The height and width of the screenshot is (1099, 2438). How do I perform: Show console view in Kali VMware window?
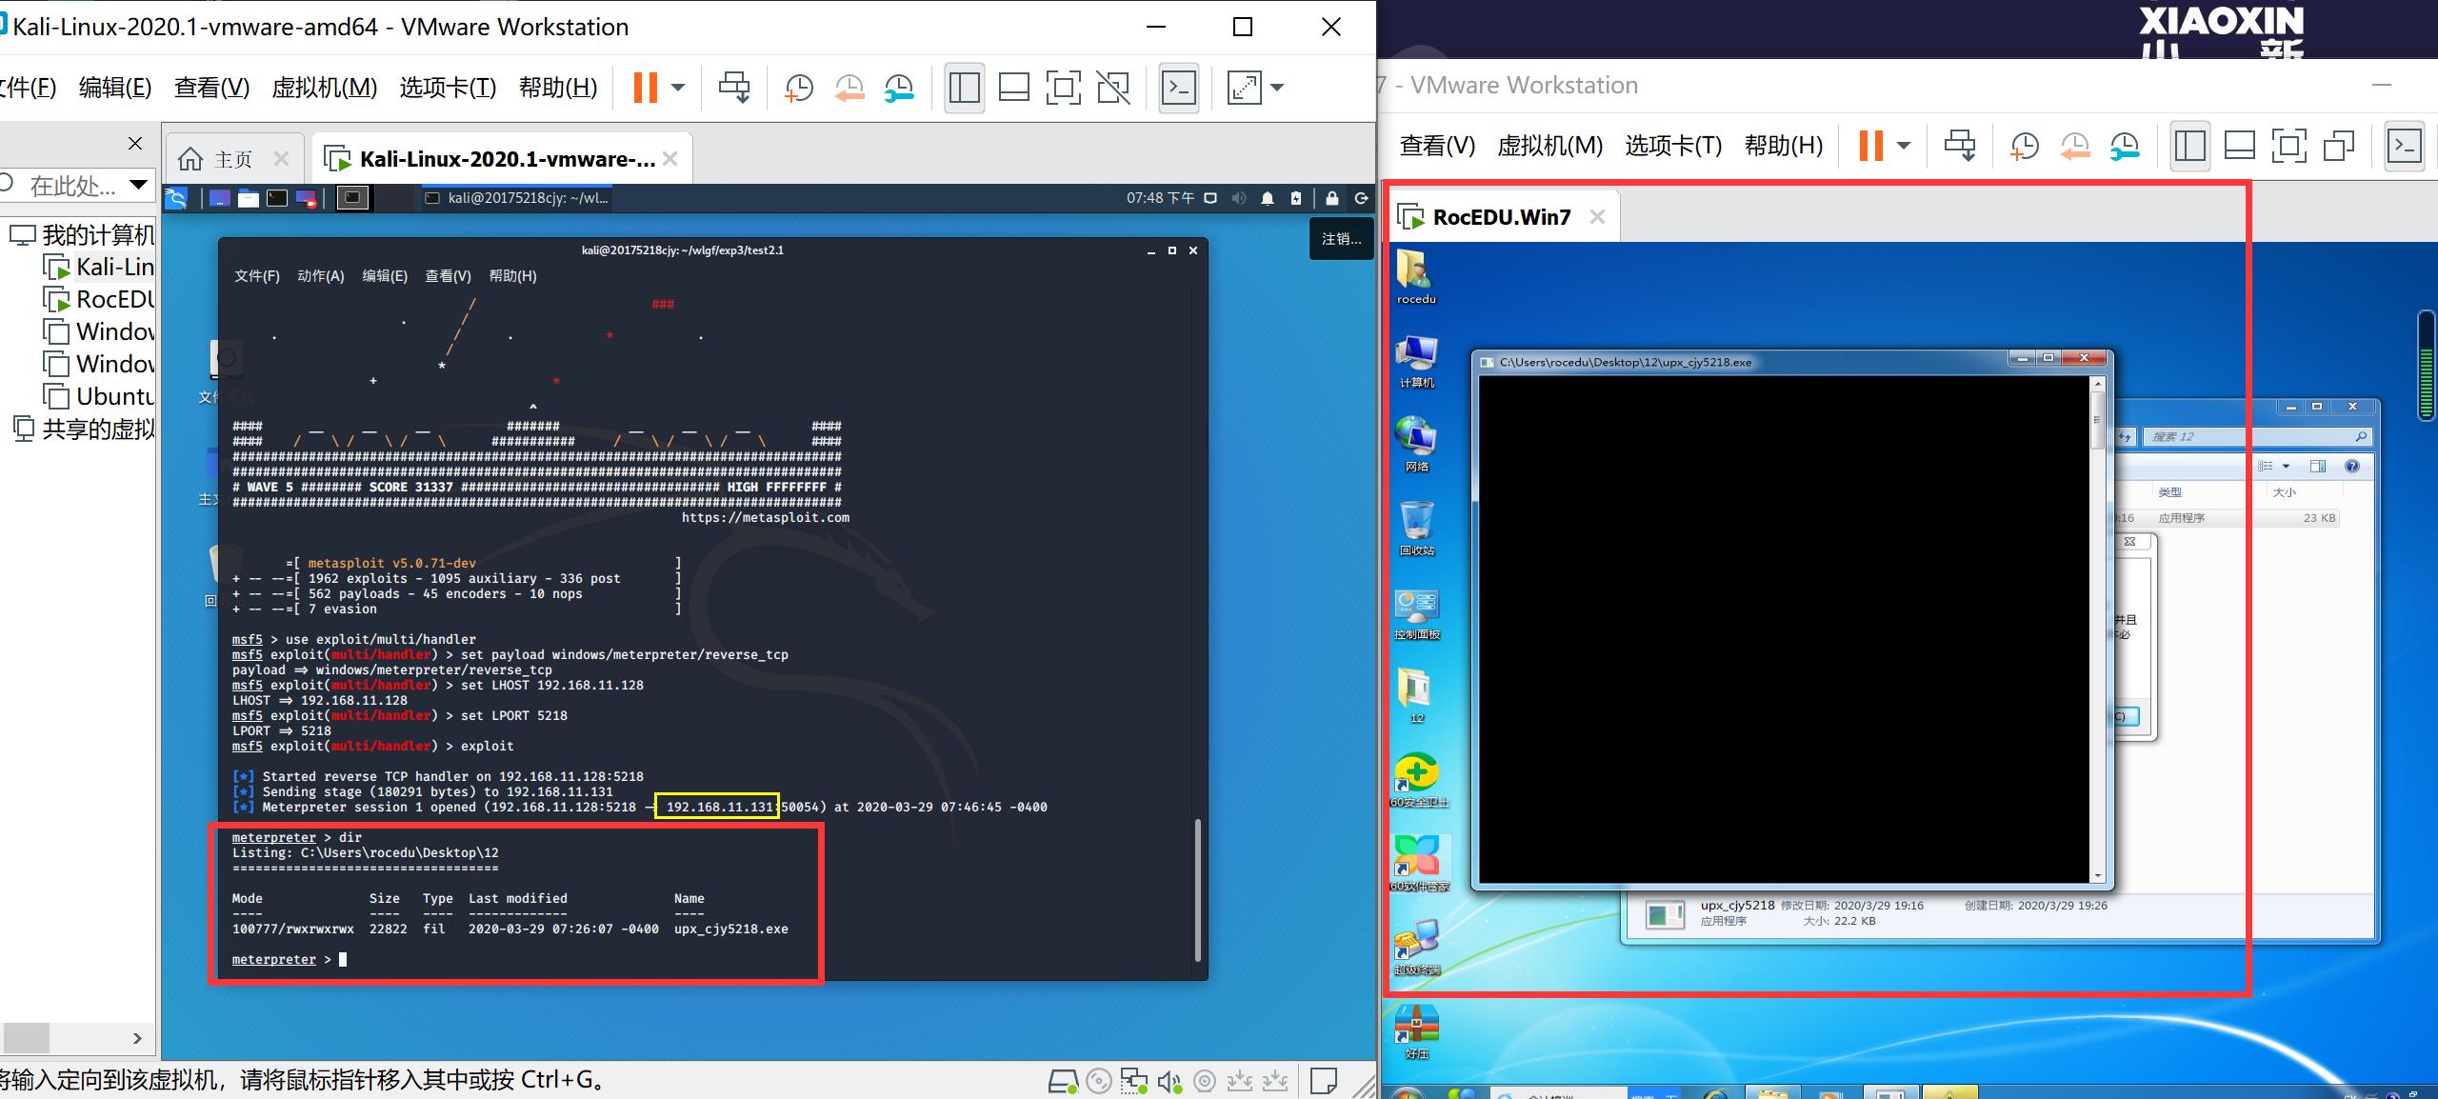click(x=1179, y=88)
